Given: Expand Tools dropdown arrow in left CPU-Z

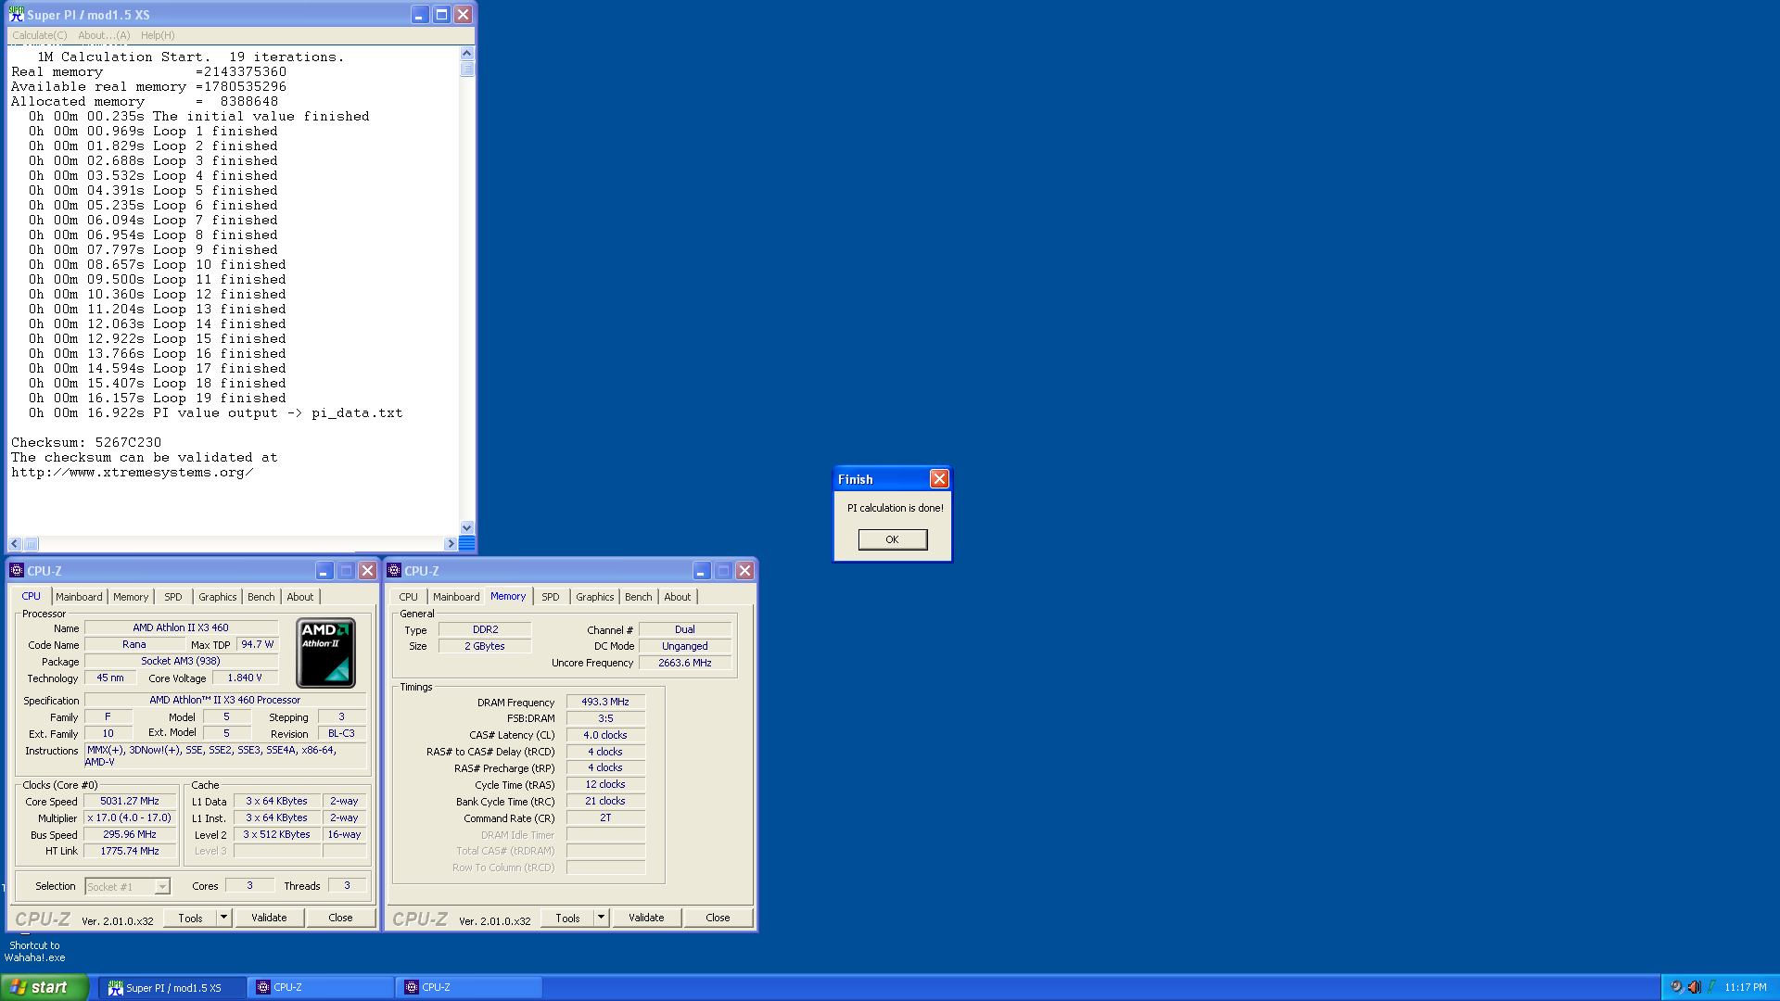Looking at the screenshot, I should click(x=223, y=918).
